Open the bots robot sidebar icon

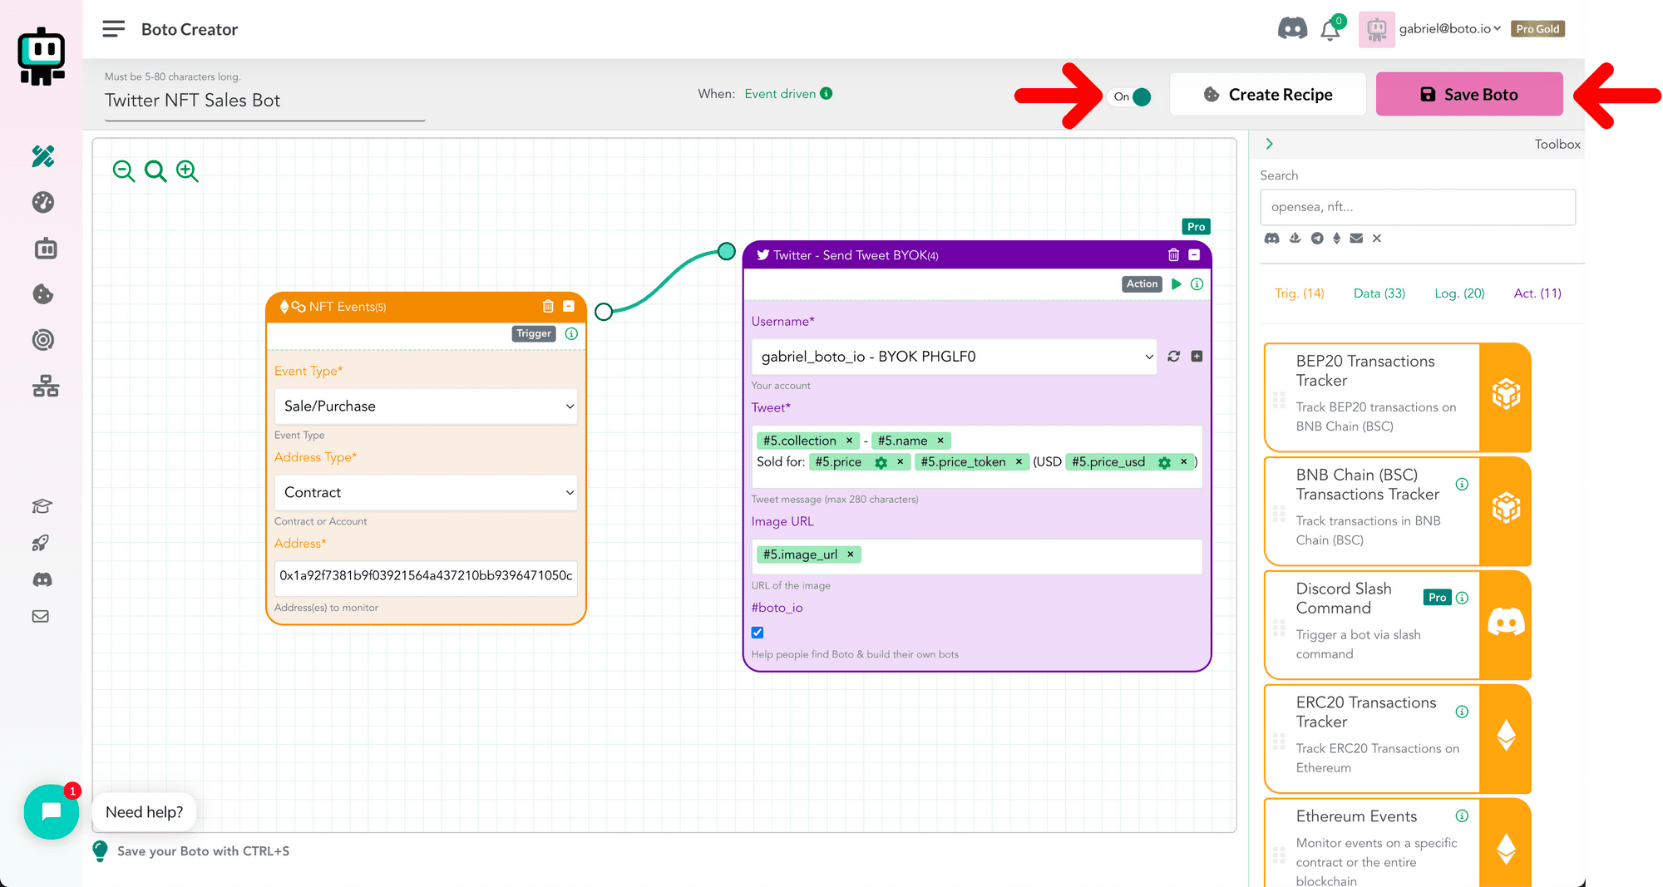[46, 249]
